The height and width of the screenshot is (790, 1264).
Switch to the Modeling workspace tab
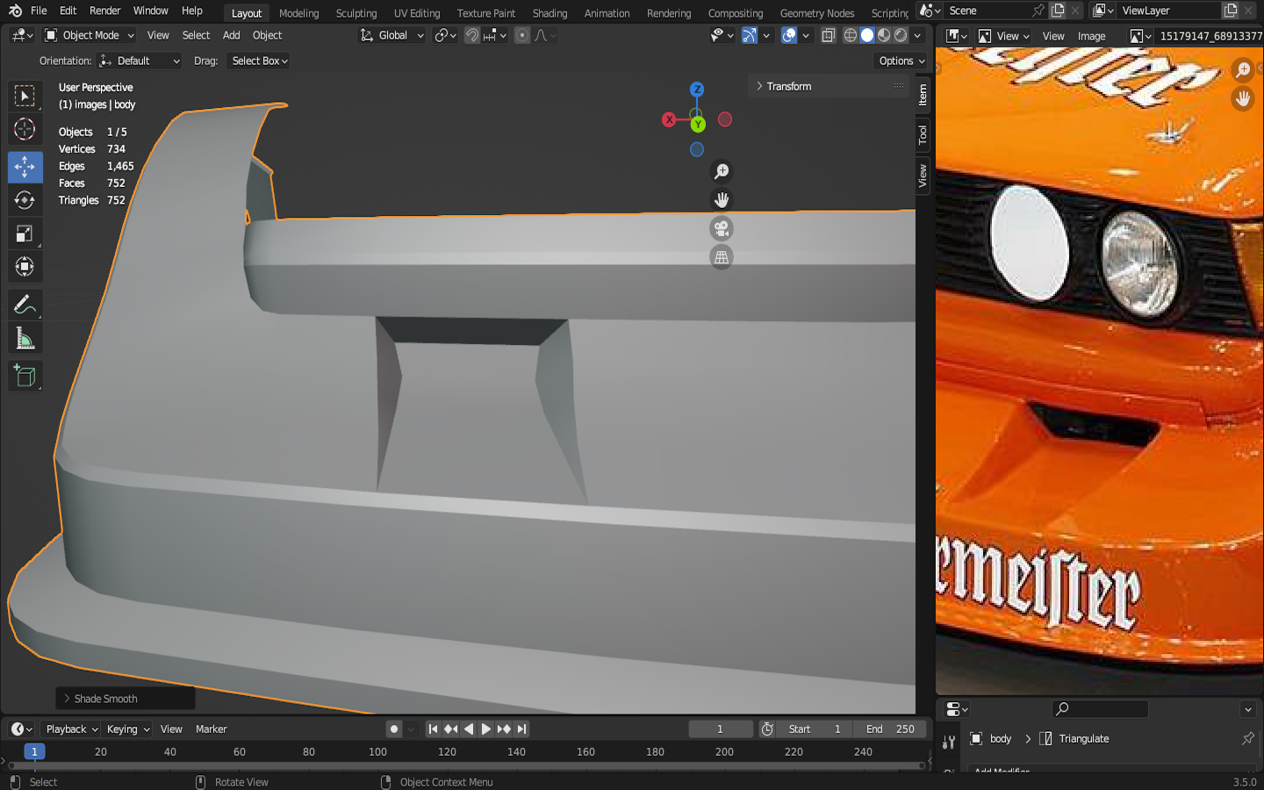(299, 13)
